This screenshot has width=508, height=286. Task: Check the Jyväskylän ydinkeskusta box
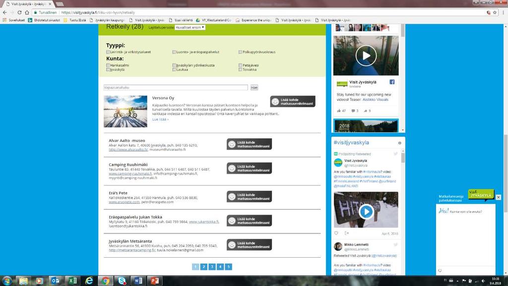[174, 65]
